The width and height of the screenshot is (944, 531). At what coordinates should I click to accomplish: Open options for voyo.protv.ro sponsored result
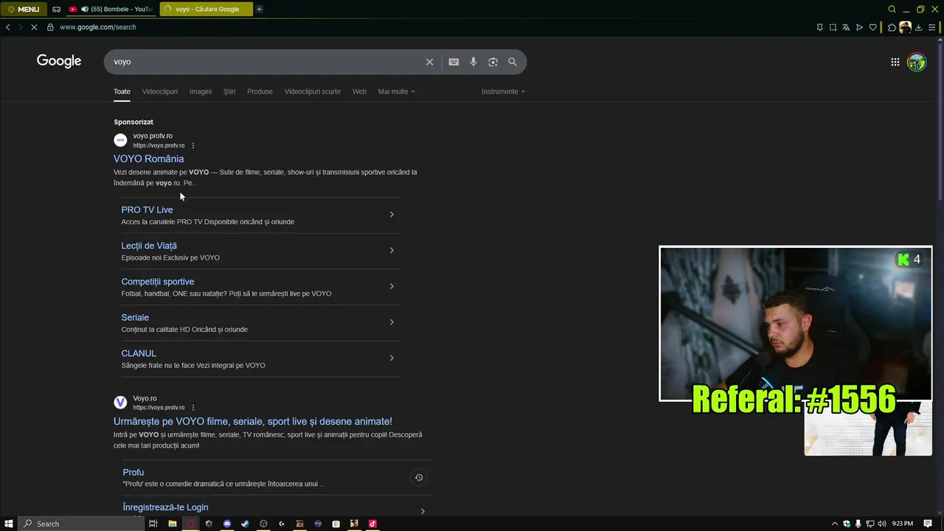[193, 145]
